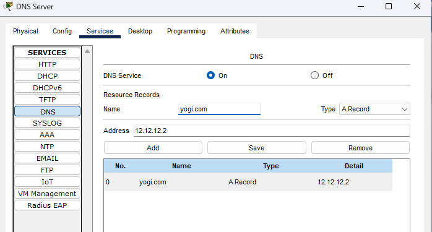This screenshot has width=432, height=232.
Task: Click the services list scroll-up arrow
Action: [87, 51]
